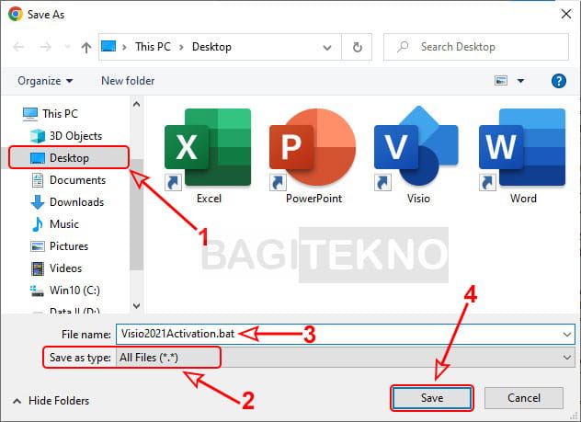Screen dimensions: 581x422
Task: Click sidebar scrollbar up arrow
Action: [136, 104]
